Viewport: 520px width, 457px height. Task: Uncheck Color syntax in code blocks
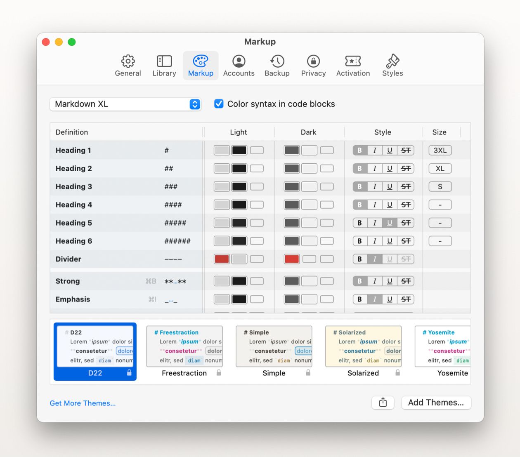pyautogui.click(x=219, y=104)
